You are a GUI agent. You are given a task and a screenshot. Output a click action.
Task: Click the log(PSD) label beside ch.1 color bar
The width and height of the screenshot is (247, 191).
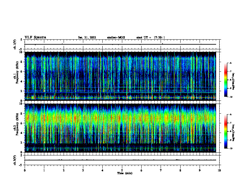(x=234, y=81)
